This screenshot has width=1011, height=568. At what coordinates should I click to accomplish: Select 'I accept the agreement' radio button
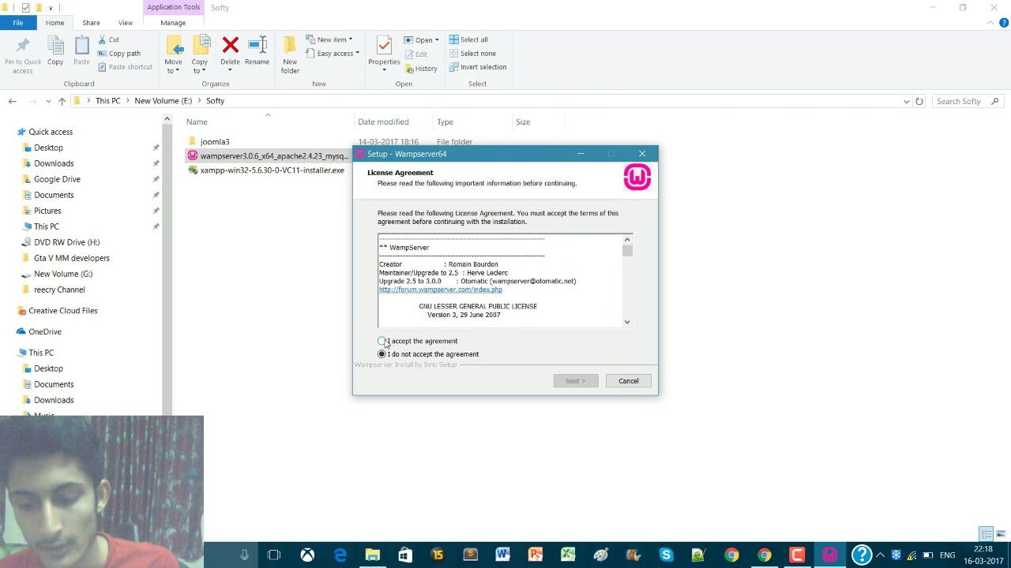coord(382,341)
